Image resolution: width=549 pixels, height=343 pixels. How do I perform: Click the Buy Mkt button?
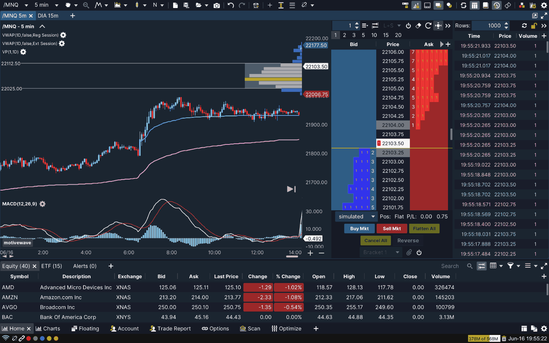pyautogui.click(x=359, y=228)
